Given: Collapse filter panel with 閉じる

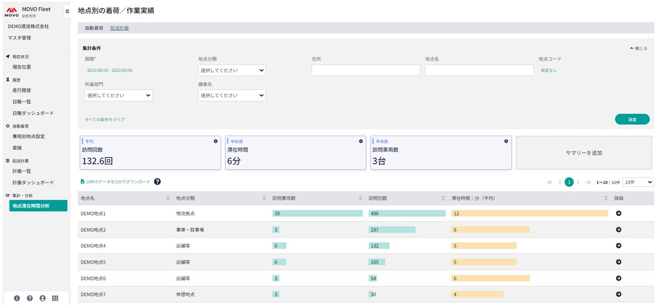Looking at the screenshot, I should 638,49.
